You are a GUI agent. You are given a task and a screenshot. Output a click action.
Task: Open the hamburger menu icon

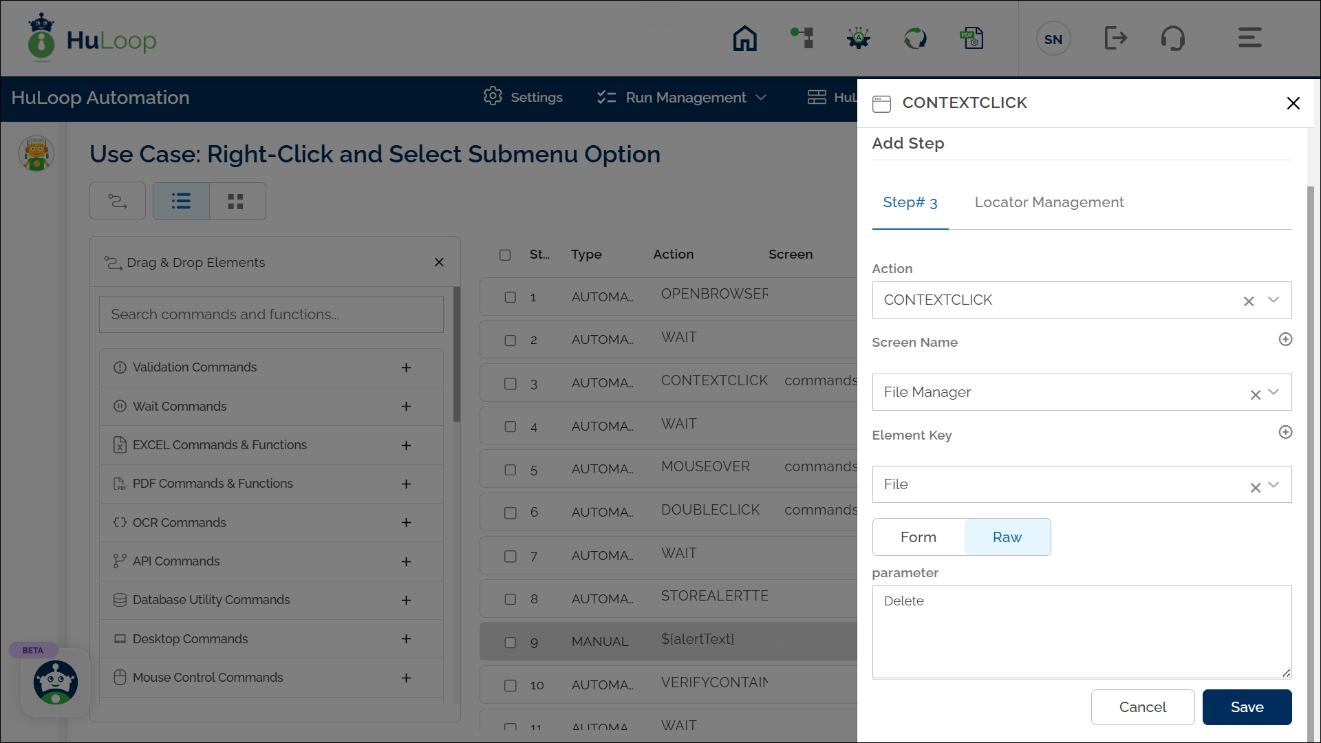pos(1249,38)
